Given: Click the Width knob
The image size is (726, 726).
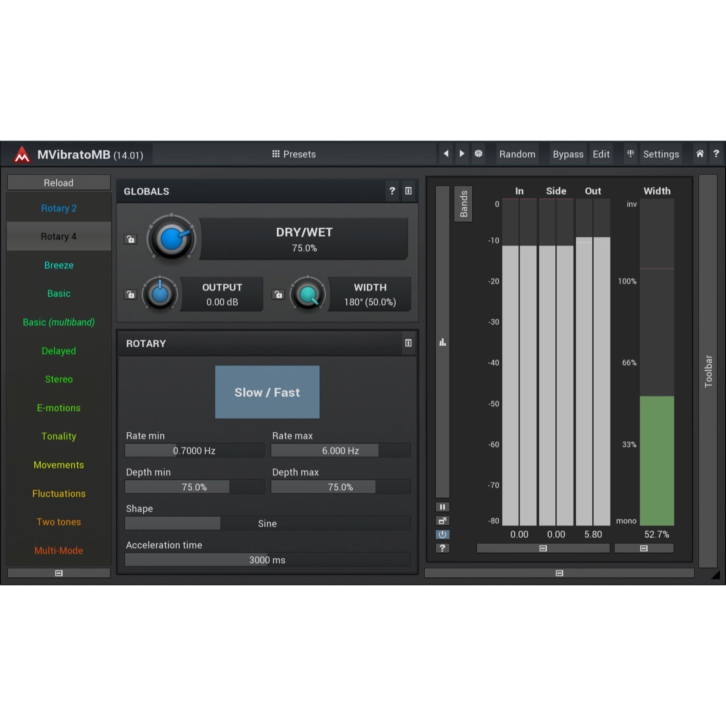Looking at the screenshot, I should point(307,294).
